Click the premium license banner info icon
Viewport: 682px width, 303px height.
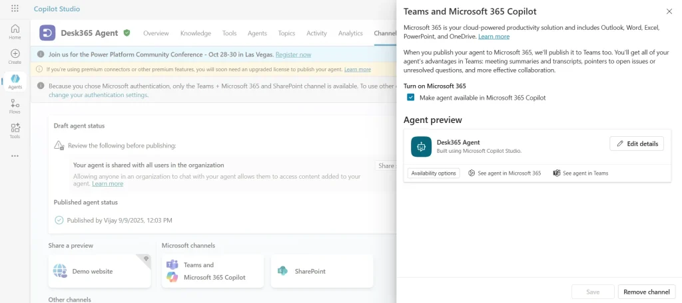pyautogui.click(x=39, y=69)
